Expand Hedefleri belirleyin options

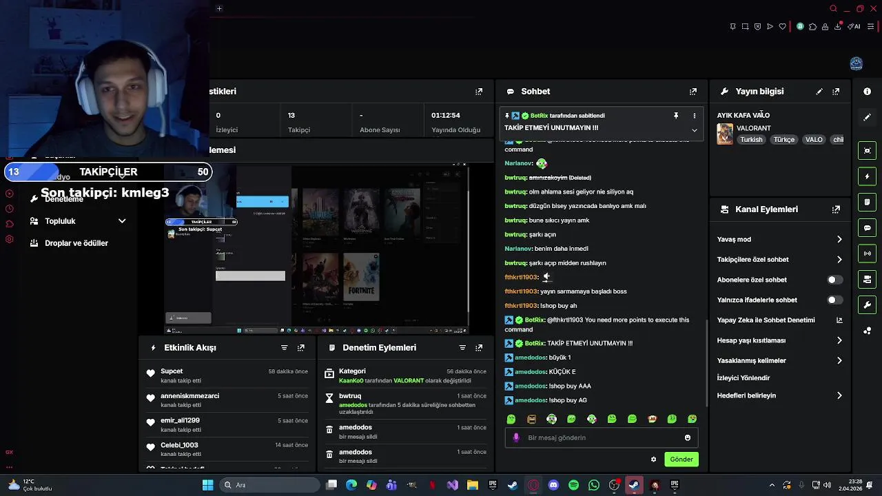coord(839,395)
